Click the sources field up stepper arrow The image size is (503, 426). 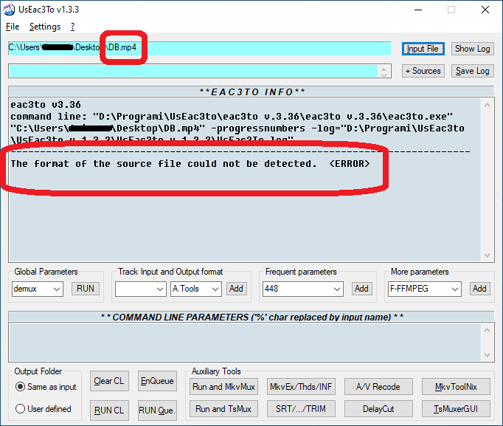point(384,68)
